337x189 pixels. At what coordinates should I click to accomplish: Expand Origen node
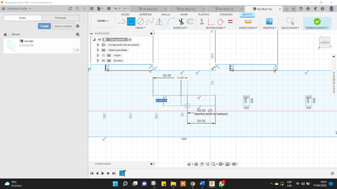[x=98, y=55]
